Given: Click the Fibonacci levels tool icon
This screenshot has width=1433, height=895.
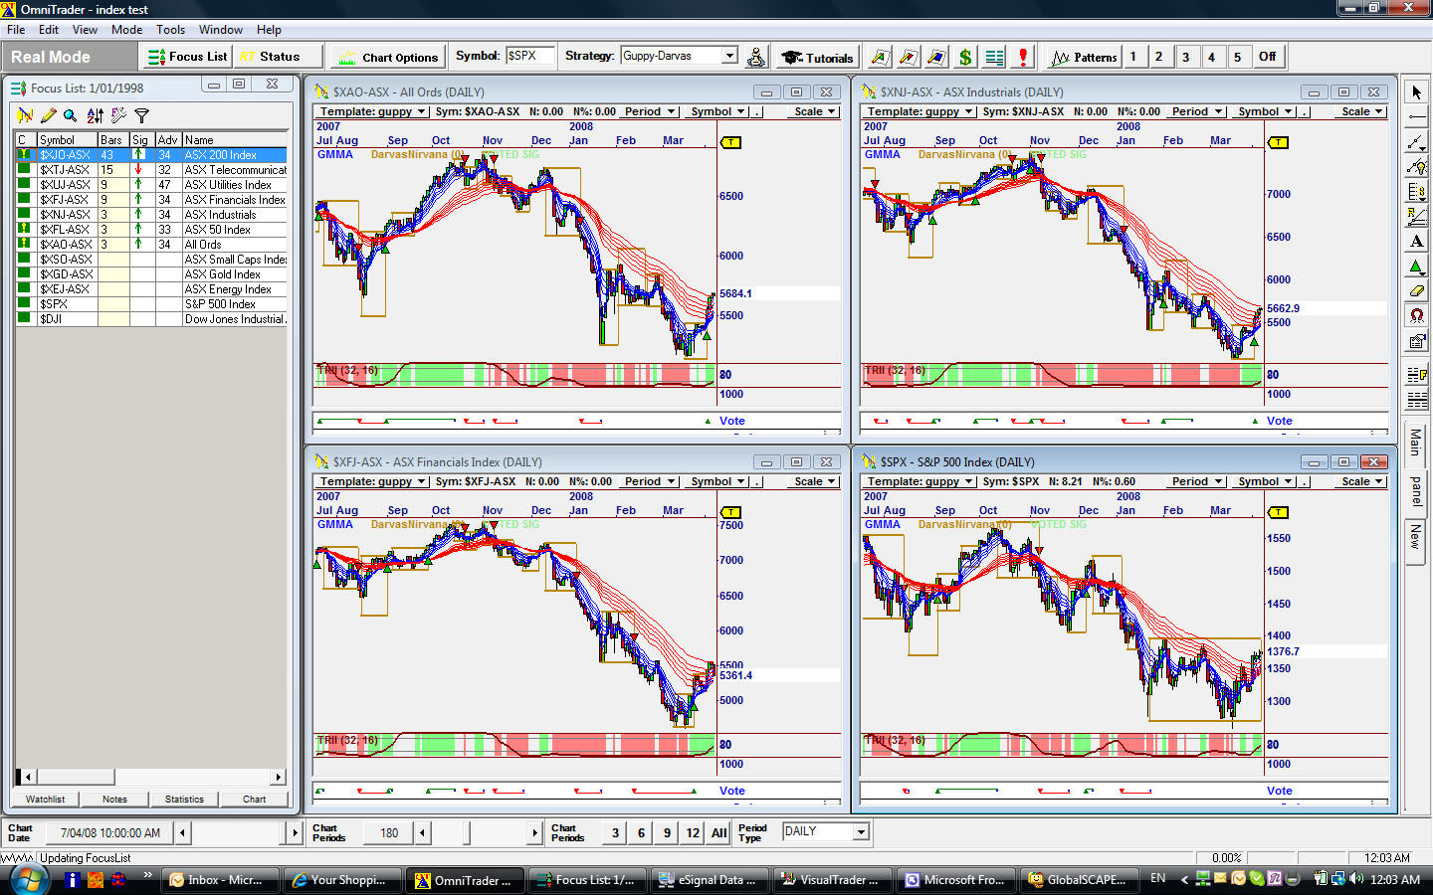Looking at the screenshot, I should tap(1416, 192).
